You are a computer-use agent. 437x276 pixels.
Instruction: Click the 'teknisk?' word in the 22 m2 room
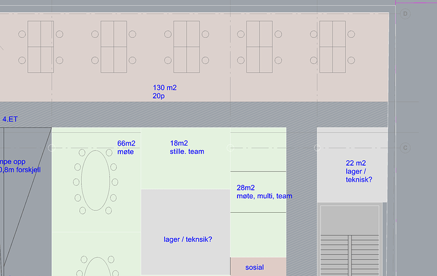pos(359,180)
